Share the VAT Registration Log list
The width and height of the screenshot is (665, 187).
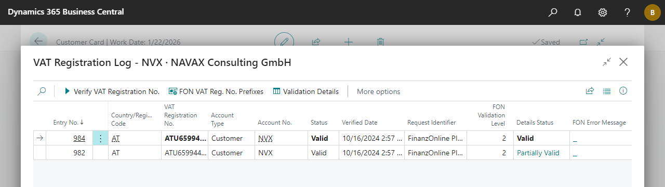[x=590, y=91]
